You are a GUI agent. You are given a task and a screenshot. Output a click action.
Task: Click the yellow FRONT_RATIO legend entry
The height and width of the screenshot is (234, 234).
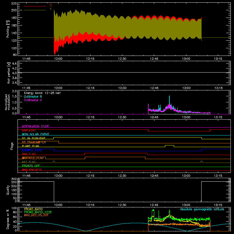click(x=33, y=209)
